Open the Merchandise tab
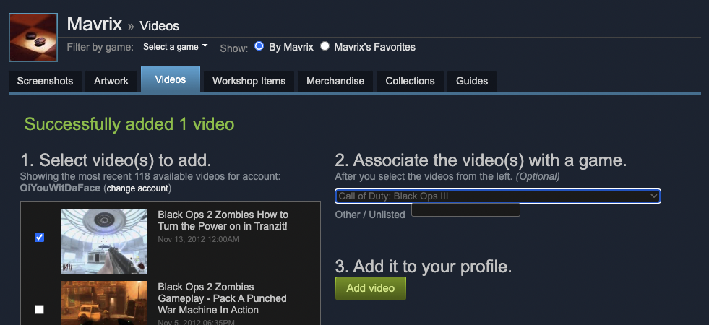 [x=335, y=82]
